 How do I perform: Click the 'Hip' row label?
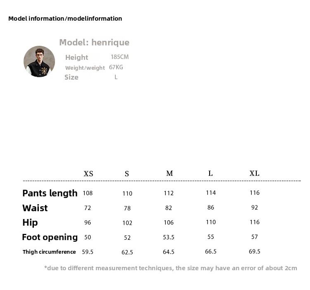pyautogui.click(x=30, y=223)
